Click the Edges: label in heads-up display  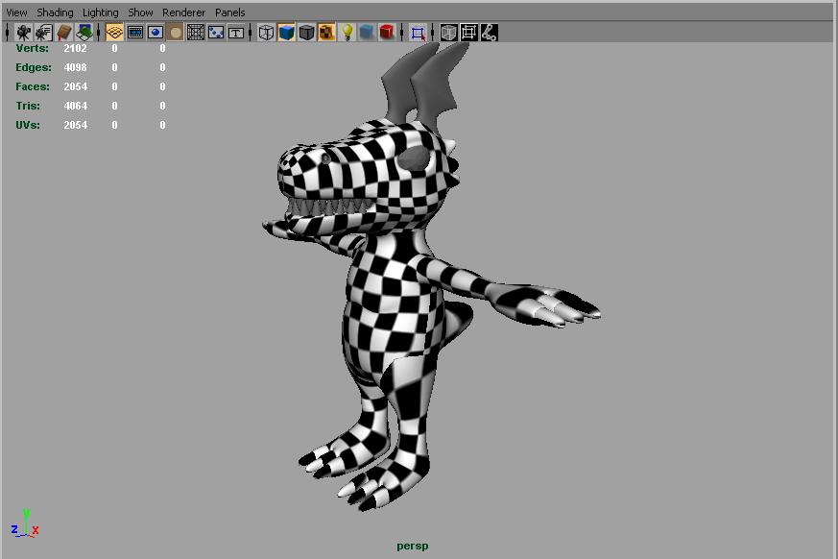[34, 67]
